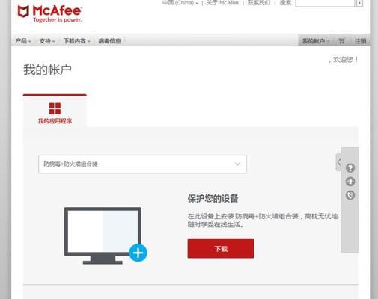Click the computer monitor illustration
378x299 pixels.
[103, 235]
